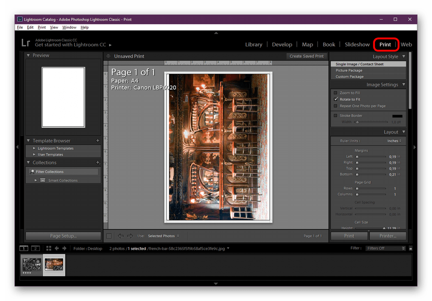The height and width of the screenshot is (301, 432).
Task: Open the Use Selected Photos dropdown
Action: pos(163,236)
